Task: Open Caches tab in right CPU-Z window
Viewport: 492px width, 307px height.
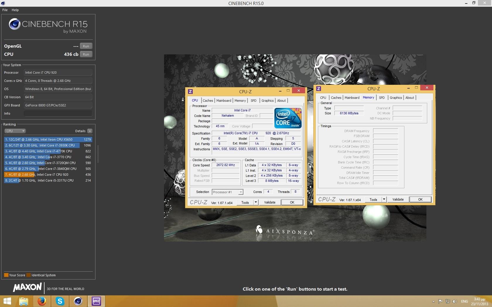Action: coord(336,98)
